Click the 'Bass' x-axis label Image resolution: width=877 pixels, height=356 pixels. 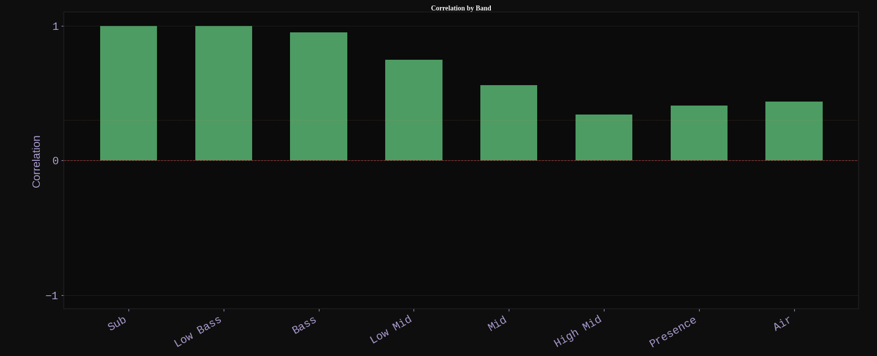304,326
